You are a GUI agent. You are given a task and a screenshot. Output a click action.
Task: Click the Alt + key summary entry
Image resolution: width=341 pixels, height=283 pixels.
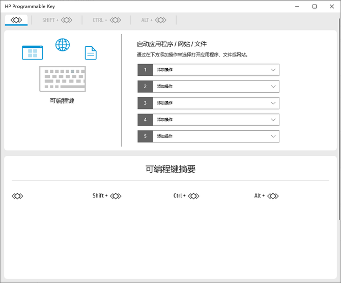pos(266,196)
